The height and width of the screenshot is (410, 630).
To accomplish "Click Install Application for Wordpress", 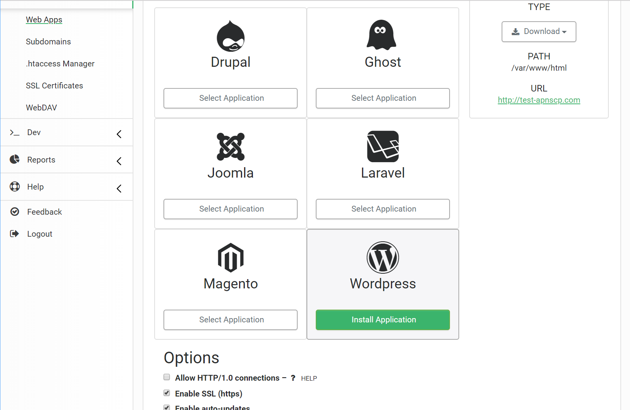I will tap(383, 320).
